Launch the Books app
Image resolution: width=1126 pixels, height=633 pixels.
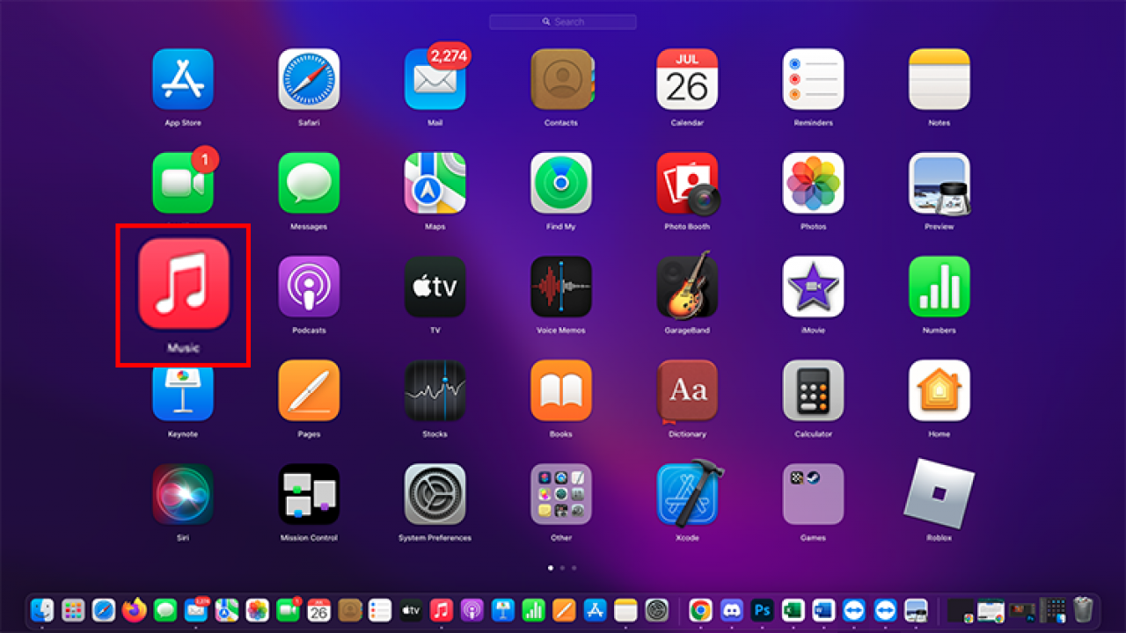(560, 389)
